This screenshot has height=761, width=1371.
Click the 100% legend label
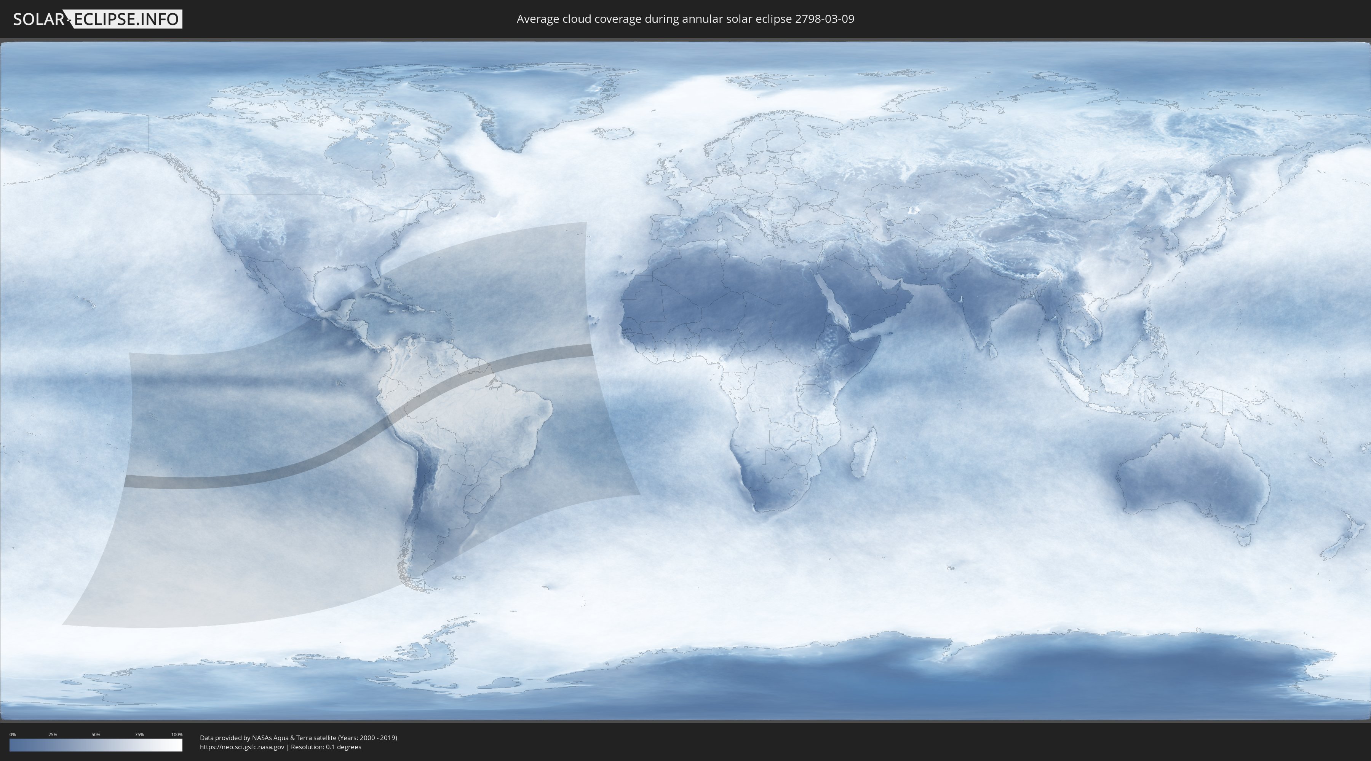[x=177, y=734]
